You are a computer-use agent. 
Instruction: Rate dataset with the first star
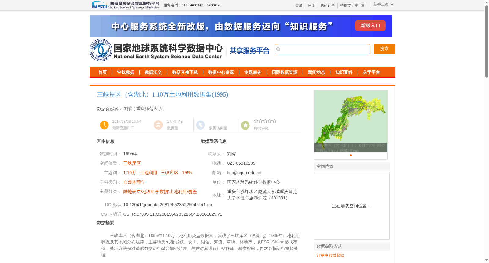(x=256, y=121)
